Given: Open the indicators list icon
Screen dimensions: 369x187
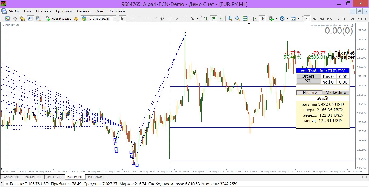Looking at the screenshot, I should coord(271,19).
